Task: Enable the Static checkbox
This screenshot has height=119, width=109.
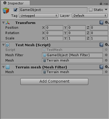Action: pos(91,10)
